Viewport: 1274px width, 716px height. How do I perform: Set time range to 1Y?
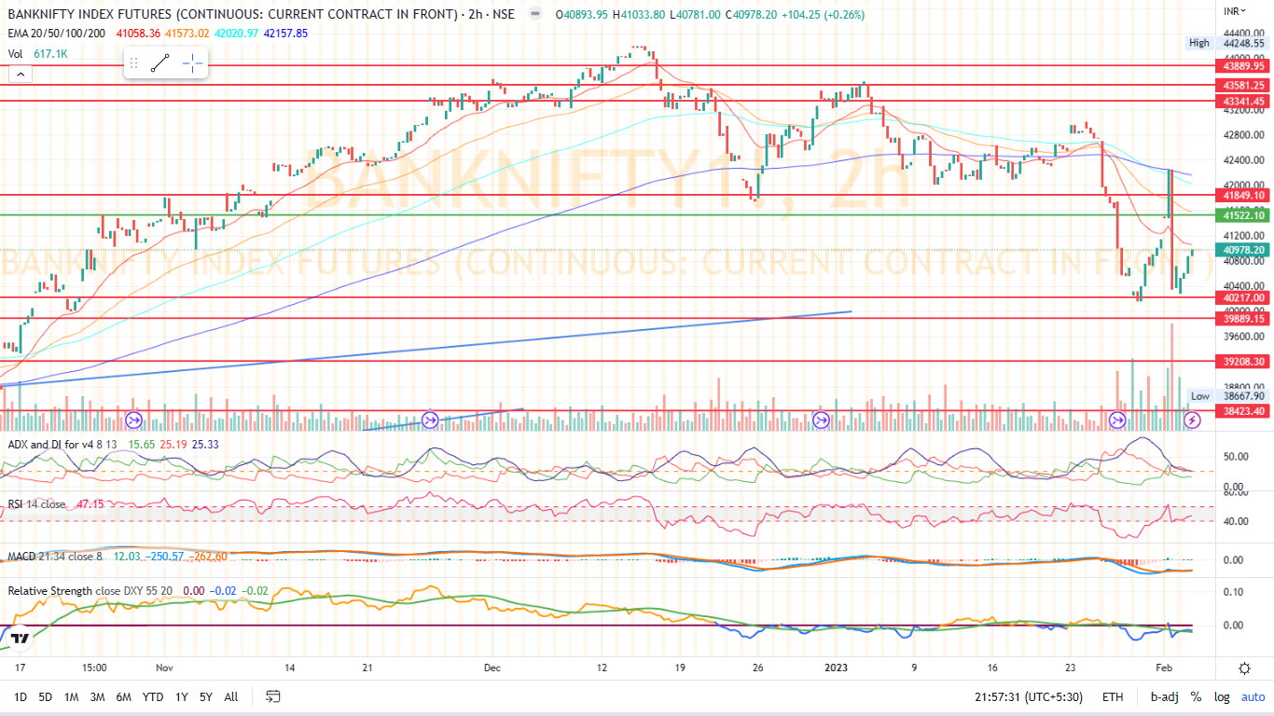(x=182, y=696)
